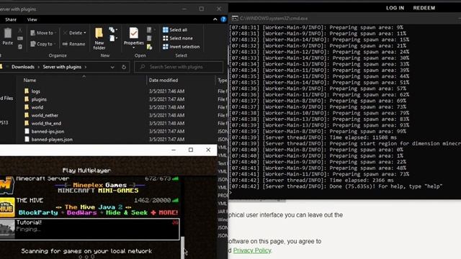Image resolution: width=461 pixels, height=259 pixels.
Task: Open the View ribbon tab
Action: click(32, 19)
